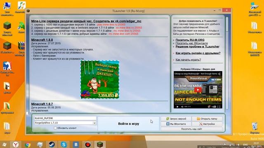264x148 pixels.
Task: Click the YouTube logo in video controls
Action: [x=214, y=107]
